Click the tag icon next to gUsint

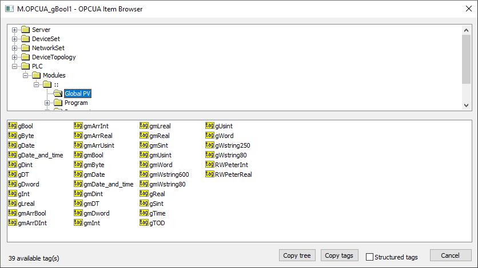pyautogui.click(x=210, y=125)
